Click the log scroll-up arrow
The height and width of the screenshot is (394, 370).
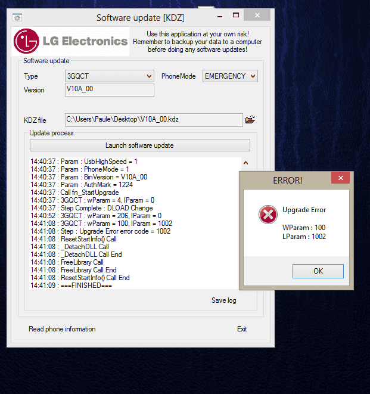point(245,163)
